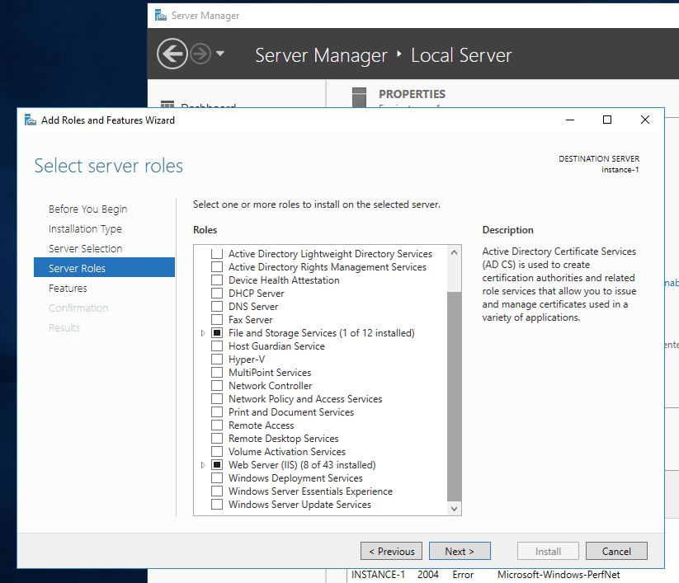
Task: Switch to the Server Selection step
Action: pos(85,248)
